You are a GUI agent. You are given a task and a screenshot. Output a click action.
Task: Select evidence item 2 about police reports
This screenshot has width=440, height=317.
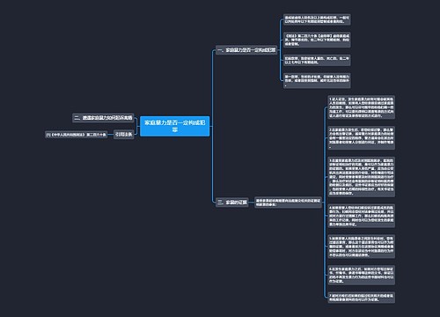(362, 138)
